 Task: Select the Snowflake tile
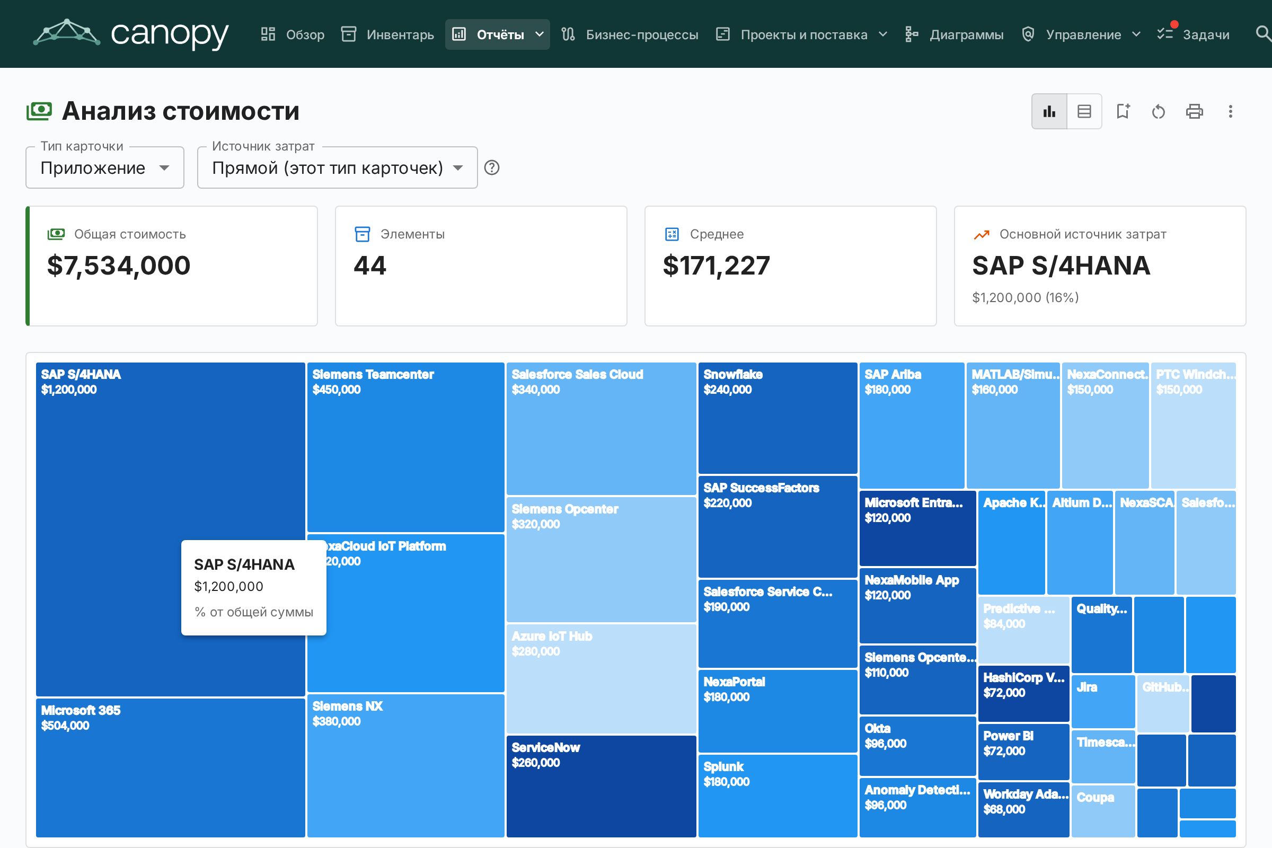pyautogui.click(x=778, y=418)
